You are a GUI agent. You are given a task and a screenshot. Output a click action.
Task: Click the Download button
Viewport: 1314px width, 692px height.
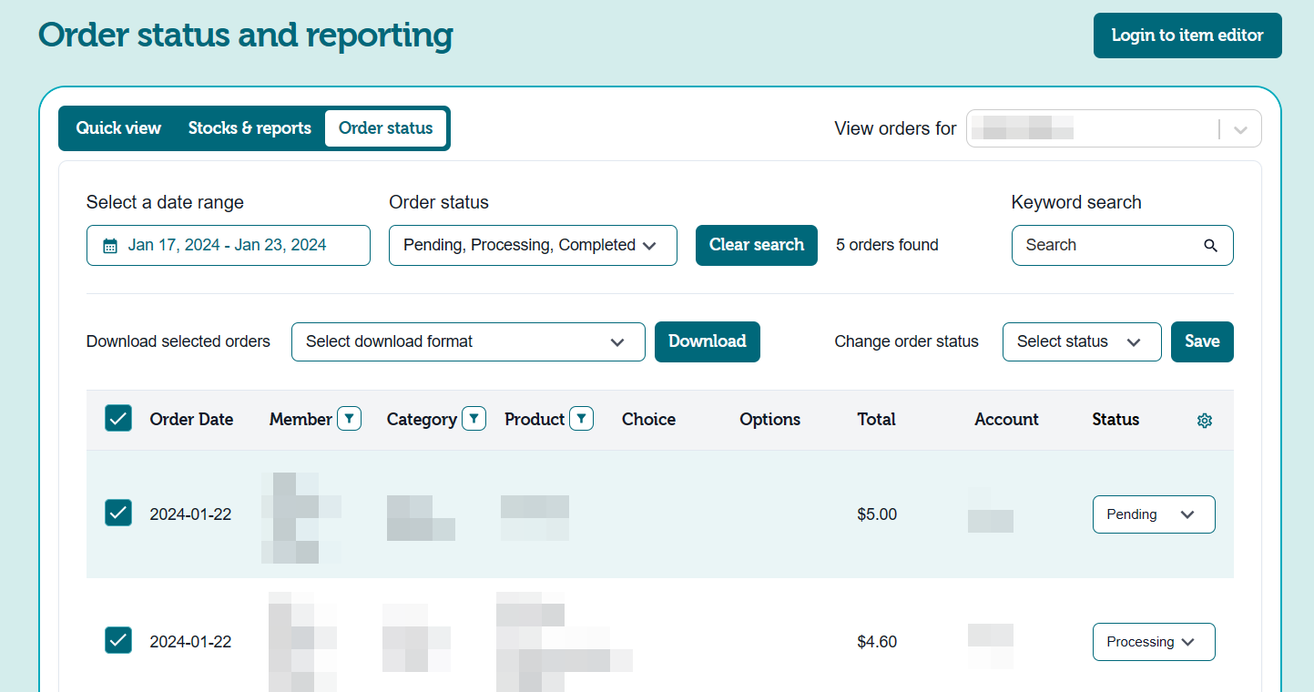pyautogui.click(x=708, y=341)
